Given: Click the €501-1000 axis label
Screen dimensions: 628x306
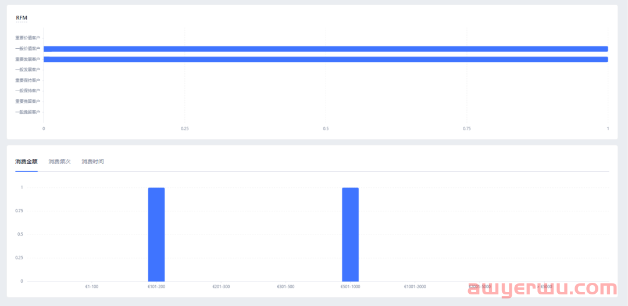Looking at the screenshot, I should coord(350,287).
